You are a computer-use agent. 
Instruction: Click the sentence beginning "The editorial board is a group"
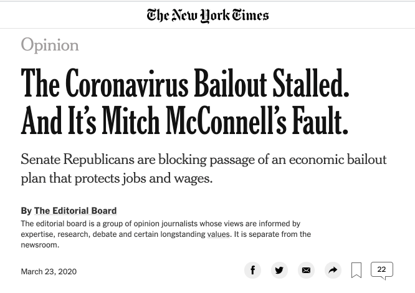pos(160,224)
